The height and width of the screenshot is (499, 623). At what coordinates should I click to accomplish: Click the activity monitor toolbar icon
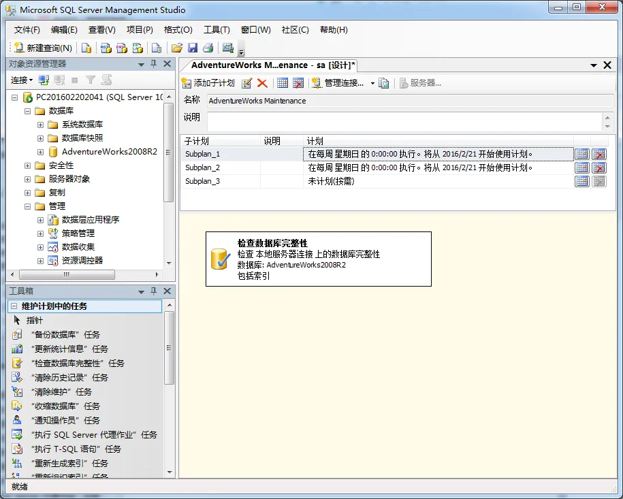227,48
